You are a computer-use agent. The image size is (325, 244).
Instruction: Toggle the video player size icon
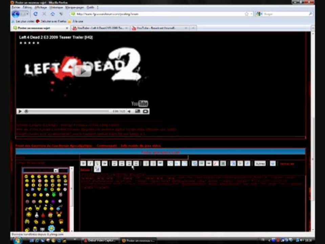point(138,111)
